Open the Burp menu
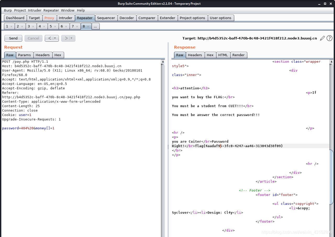 click(8, 10)
